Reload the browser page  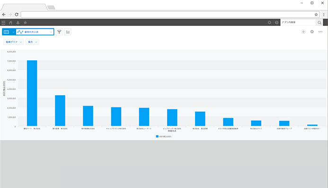(x=17, y=14)
